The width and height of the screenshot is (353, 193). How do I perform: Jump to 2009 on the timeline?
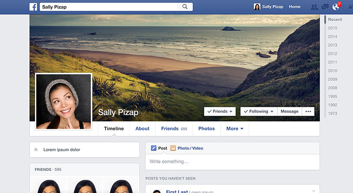[333, 79]
